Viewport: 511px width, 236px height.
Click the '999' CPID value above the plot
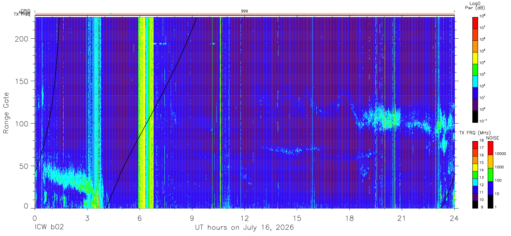(x=245, y=11)
